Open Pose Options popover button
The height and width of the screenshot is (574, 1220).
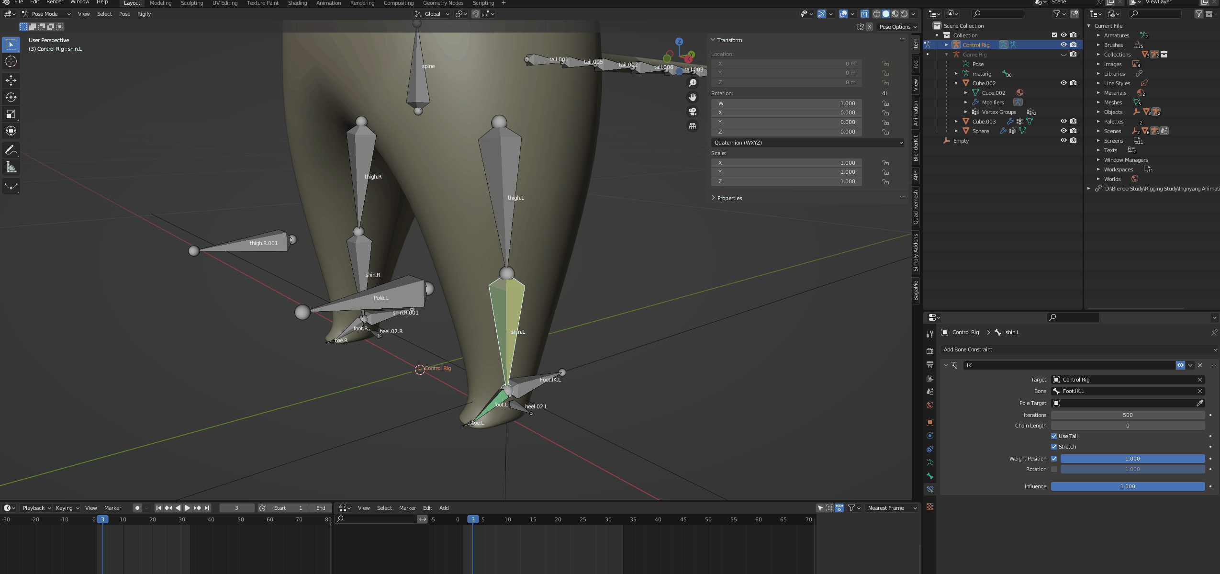[x=897, y=27]
